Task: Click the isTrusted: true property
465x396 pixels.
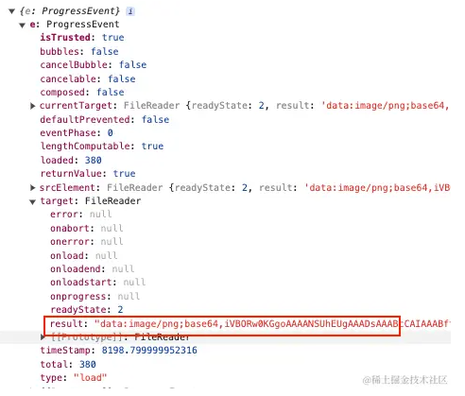Action: [82, 38]
